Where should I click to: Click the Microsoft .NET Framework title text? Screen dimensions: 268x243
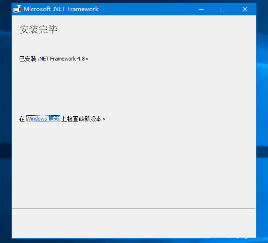click(61, 9)
